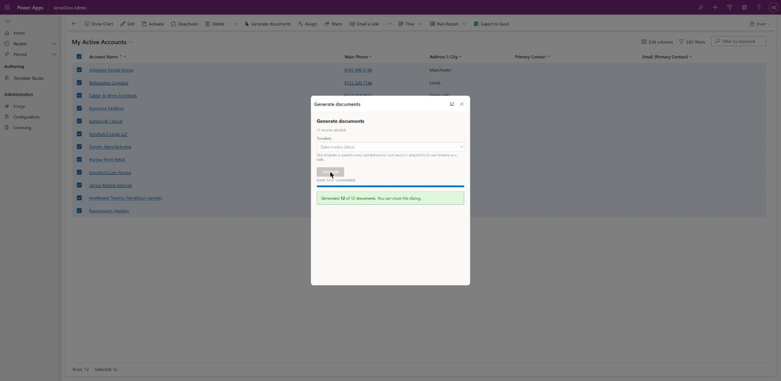781x381 pixels.
Task: Click the plus quick-create icon
Action: pyautogui.click(x=715, y=7)
